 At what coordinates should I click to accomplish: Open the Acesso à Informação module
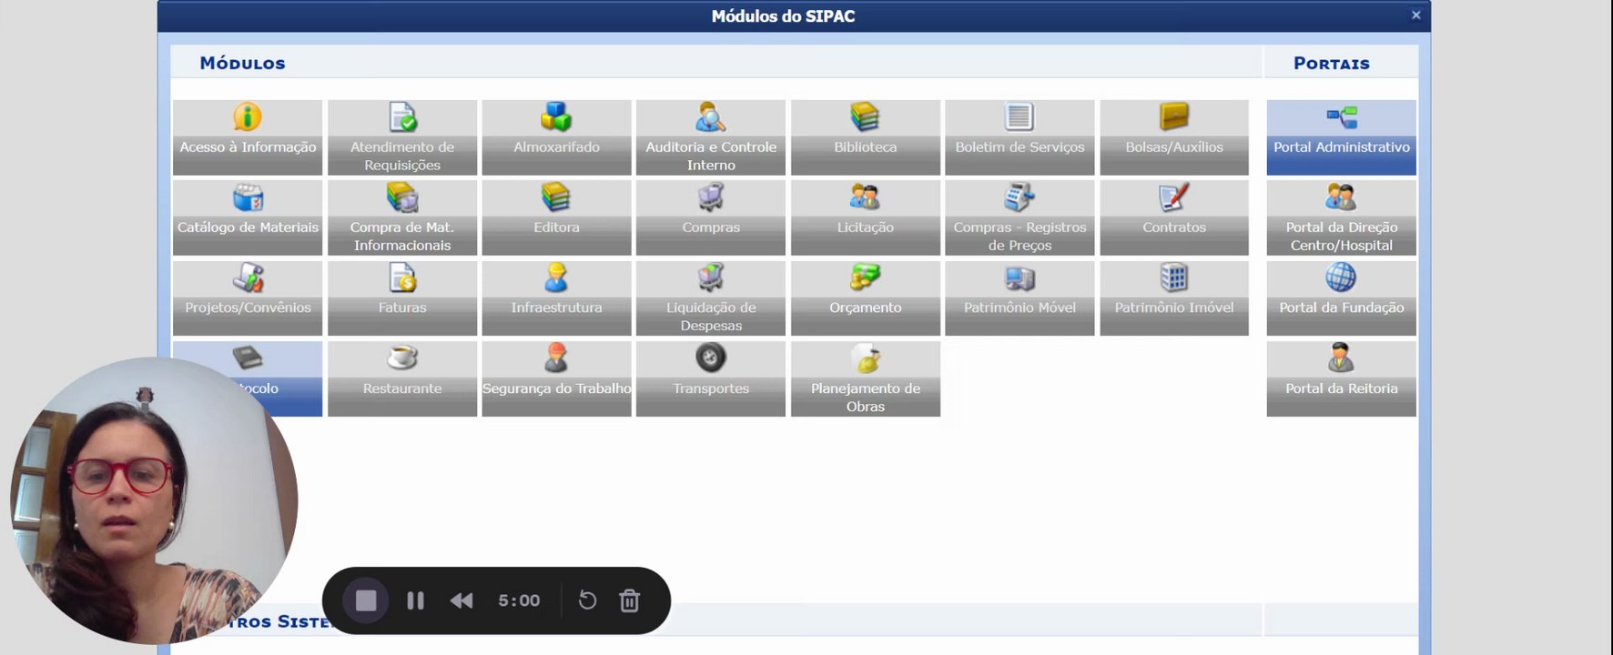(248, 137)
